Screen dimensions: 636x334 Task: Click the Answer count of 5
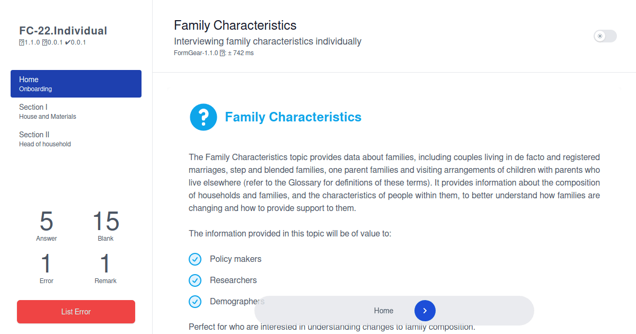(x=47, y=222)
